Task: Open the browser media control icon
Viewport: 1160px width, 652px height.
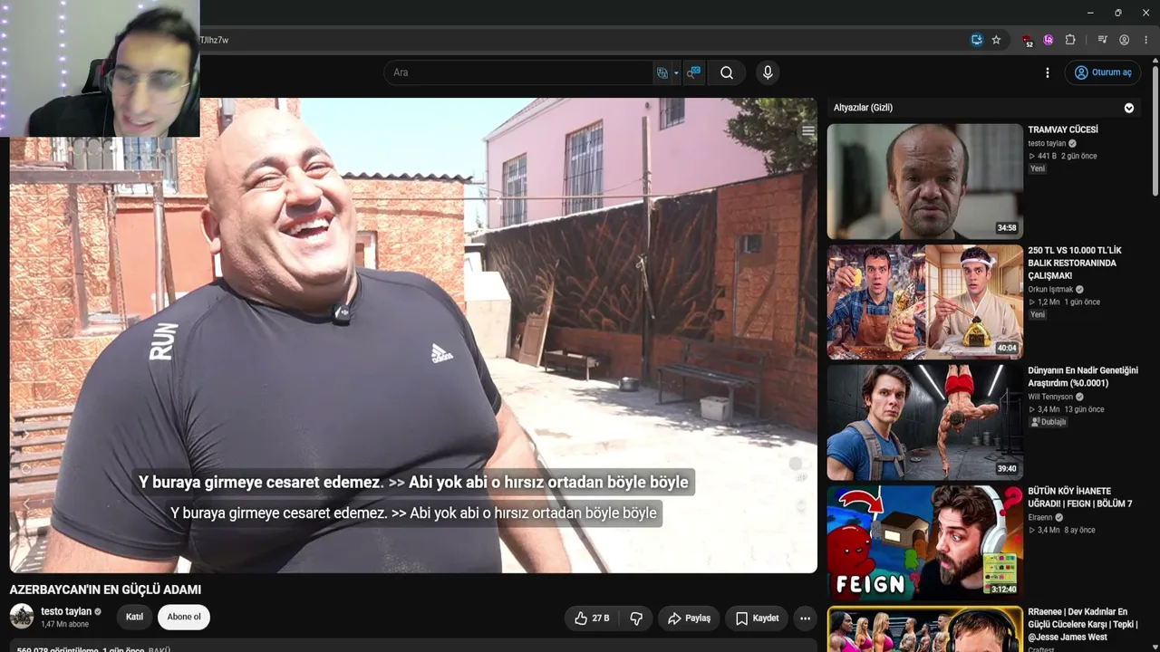Action: point(1102,40)
